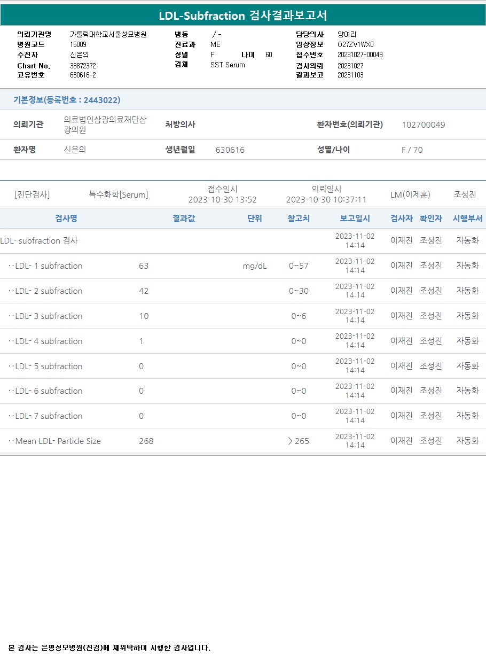Select the 접수번호 value 20231027-00049
The height and width of the screenshot is (663, 486).
pos(360,54)
